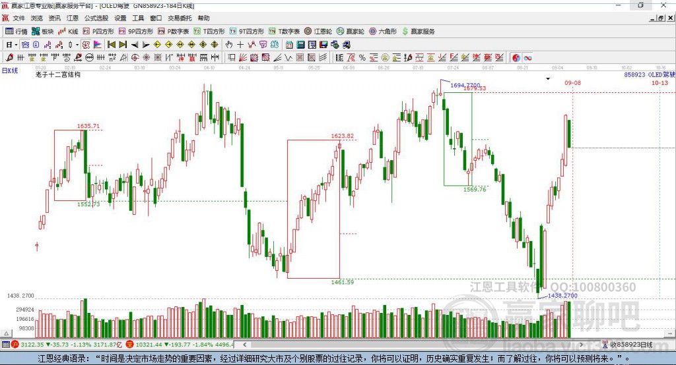Screen dimensions: 676x365
Task: Click the 1694.2700 high price label
Action: (x=465, y=85)
